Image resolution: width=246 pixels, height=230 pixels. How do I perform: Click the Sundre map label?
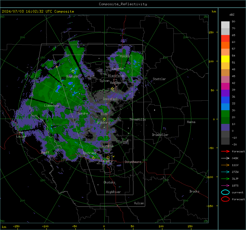pos(83,113)
